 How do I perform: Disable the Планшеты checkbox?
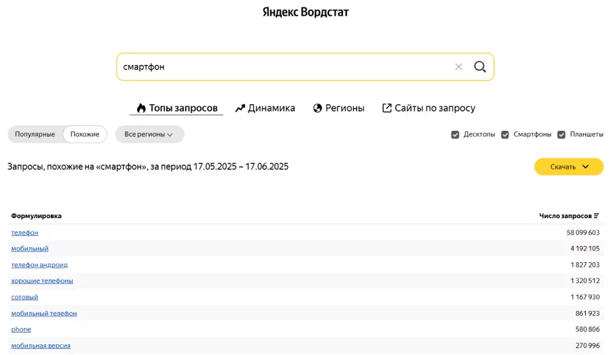561,134
